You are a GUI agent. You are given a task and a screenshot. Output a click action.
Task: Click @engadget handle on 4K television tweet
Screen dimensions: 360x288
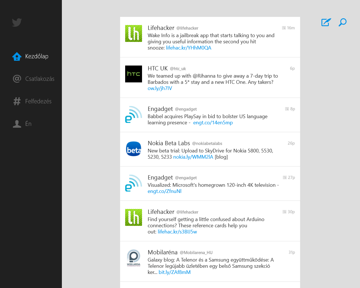[186, 178]
